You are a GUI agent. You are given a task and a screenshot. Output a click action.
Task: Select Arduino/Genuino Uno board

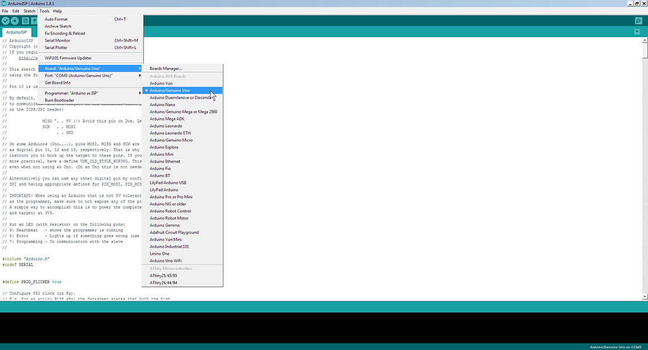pyautogui.click(x=182, y=90)
